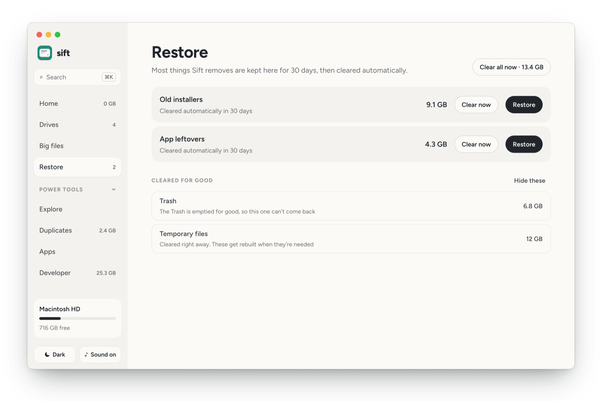Click the 2.4 GB Duplicates size
602x401 pixels.
[108, 231]
